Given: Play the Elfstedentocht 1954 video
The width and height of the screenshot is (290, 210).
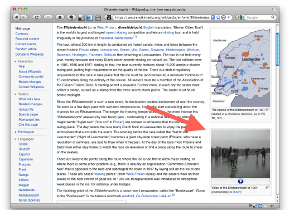Looking at the screenshot, I should (x=240, y=181).
